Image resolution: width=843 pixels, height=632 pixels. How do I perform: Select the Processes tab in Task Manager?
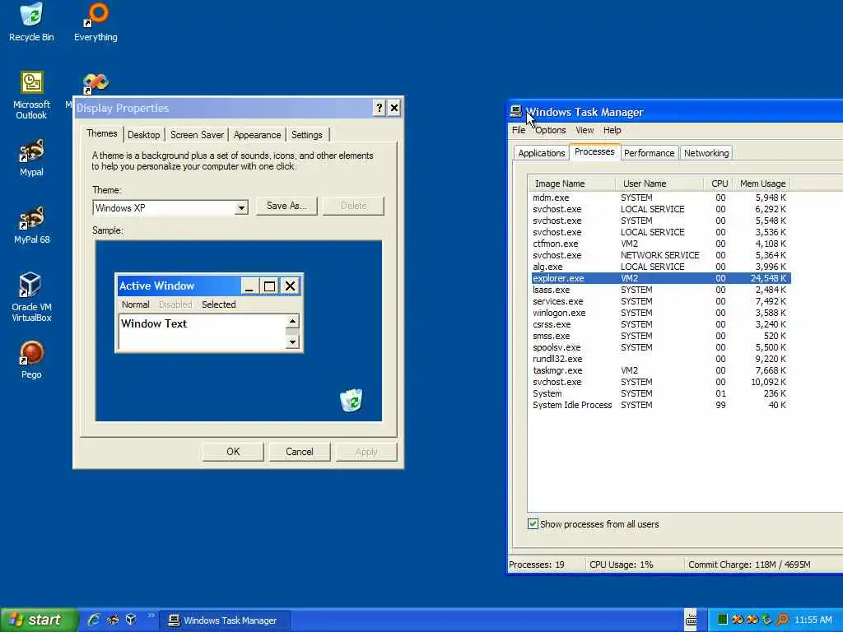[594, 151]
